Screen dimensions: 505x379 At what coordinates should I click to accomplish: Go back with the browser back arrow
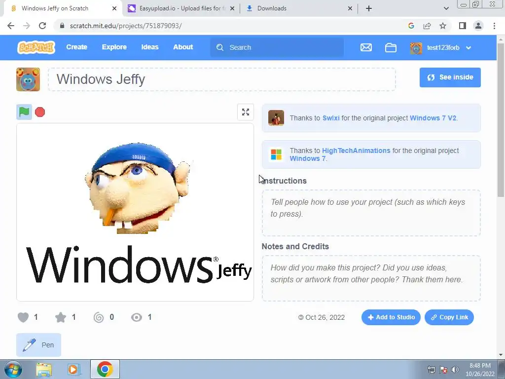[x=11, y=26]
